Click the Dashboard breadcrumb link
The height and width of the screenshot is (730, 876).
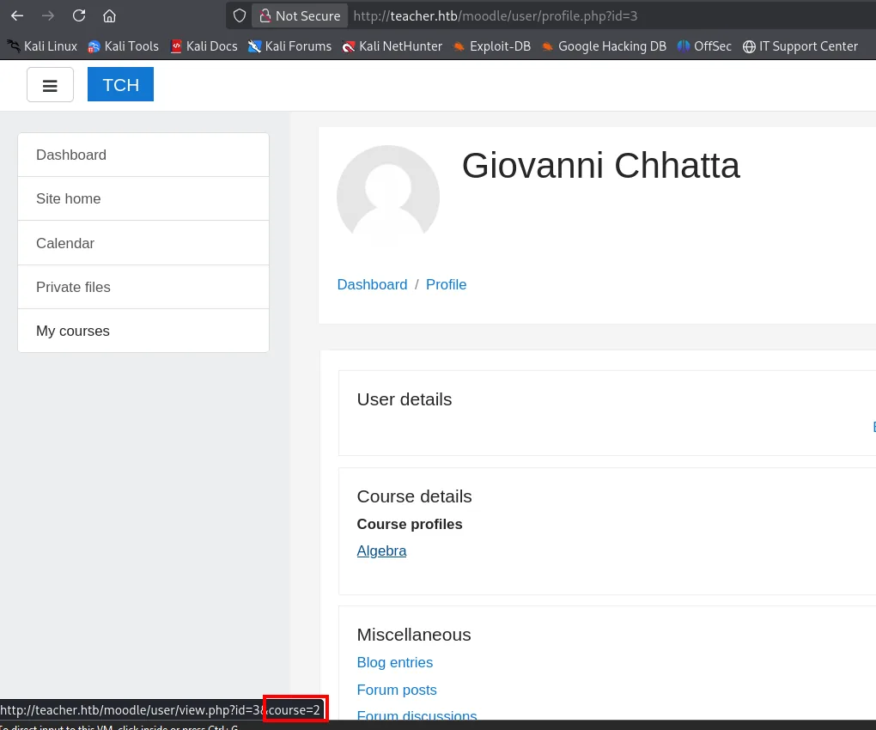pyautogui.click(x=372, y=284)
